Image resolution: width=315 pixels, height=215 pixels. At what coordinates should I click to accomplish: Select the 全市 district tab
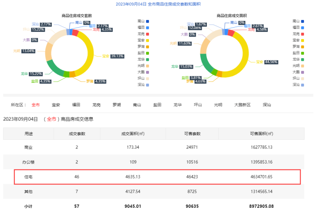tap(35, 105)
